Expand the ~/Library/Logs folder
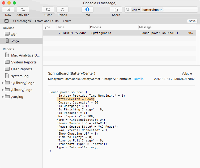200x168 pixels. click(x=3, y=83)
